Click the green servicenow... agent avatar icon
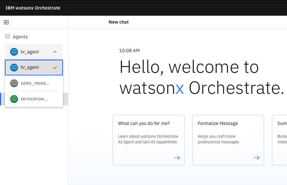The image size is (287, 185). pyautogui.click(x=14, y=99)
